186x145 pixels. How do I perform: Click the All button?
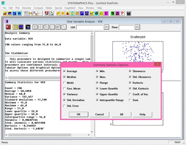(x=122, y=114)
